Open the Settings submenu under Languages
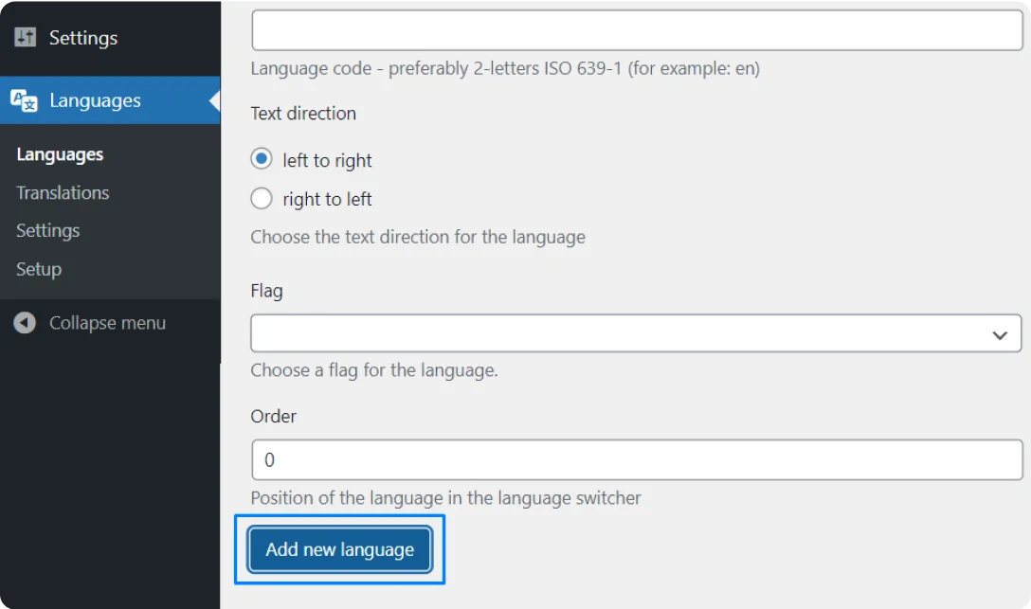 (47, 230)
